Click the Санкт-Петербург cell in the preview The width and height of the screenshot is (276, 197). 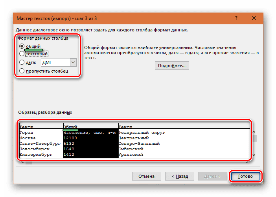40,144
